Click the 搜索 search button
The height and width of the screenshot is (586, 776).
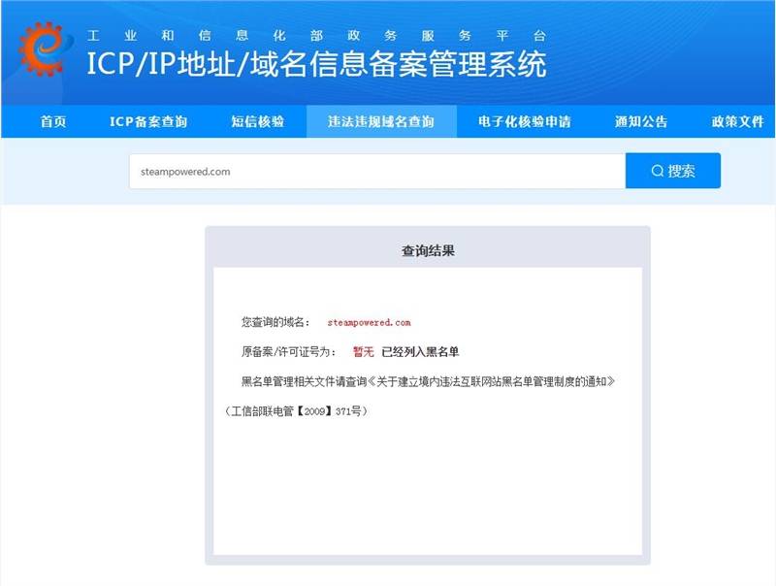673,171
